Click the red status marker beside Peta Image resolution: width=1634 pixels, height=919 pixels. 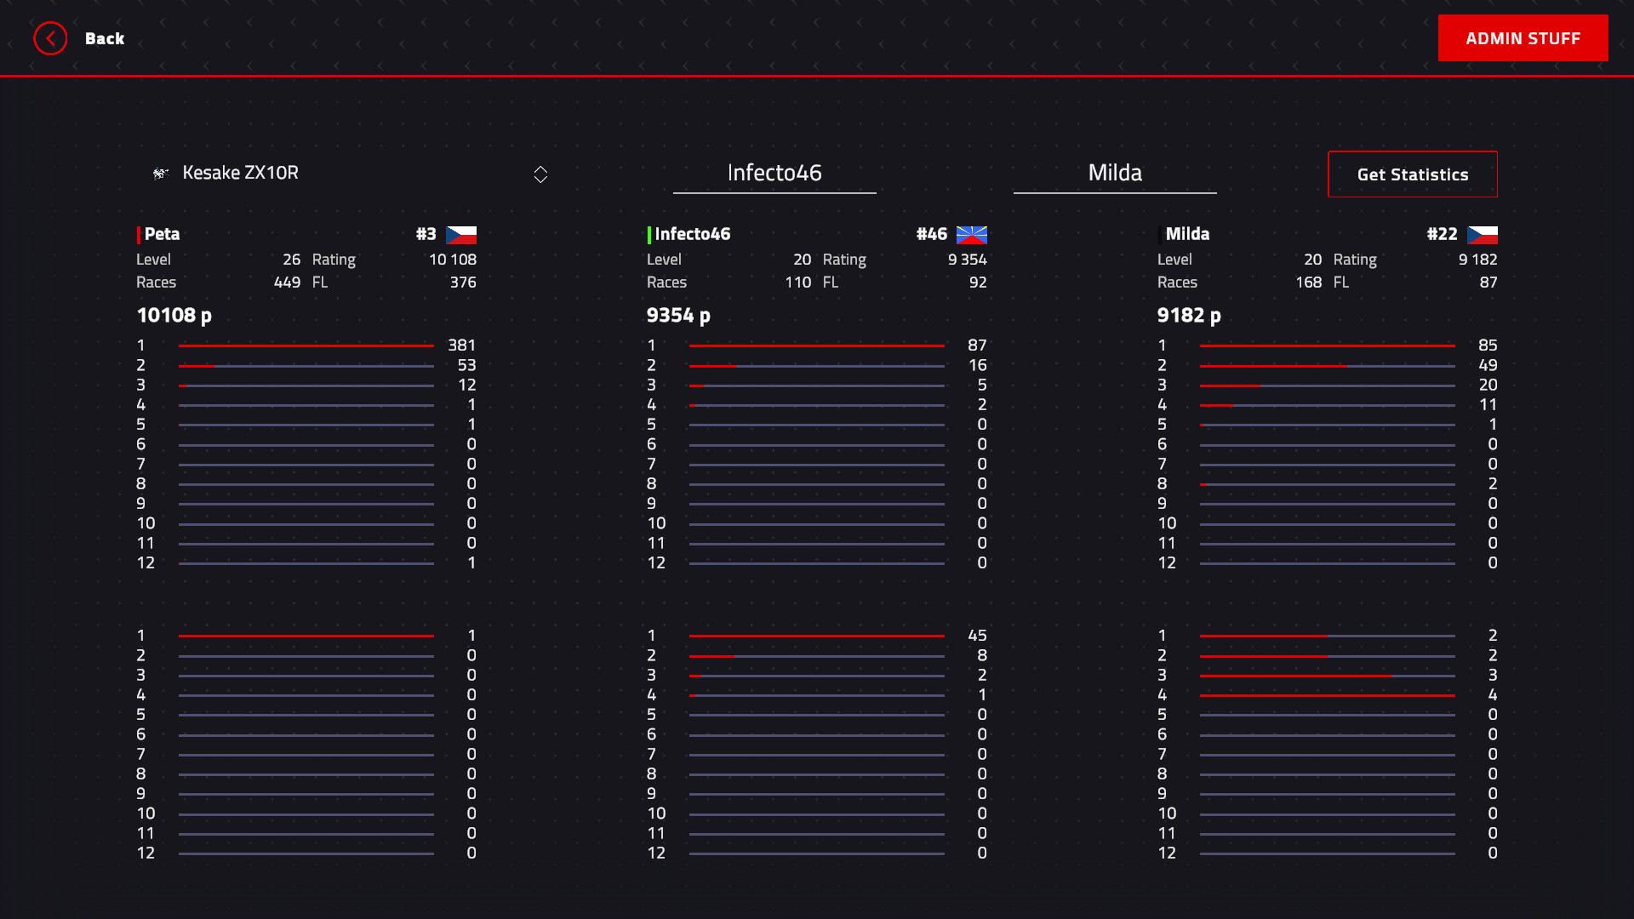click(x=139, y=235)
